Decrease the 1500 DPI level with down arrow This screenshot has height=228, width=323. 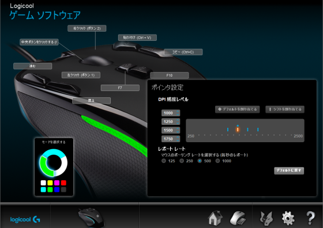point(178,132)
